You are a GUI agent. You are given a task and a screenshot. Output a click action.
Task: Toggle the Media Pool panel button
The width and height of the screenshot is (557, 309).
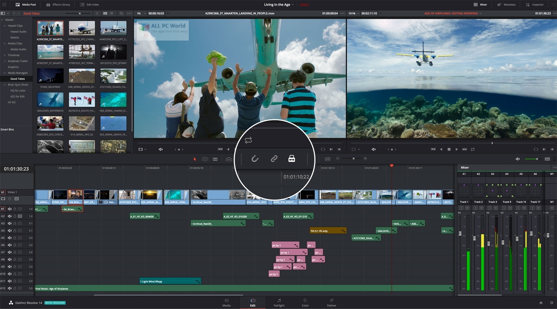(26, 5)
